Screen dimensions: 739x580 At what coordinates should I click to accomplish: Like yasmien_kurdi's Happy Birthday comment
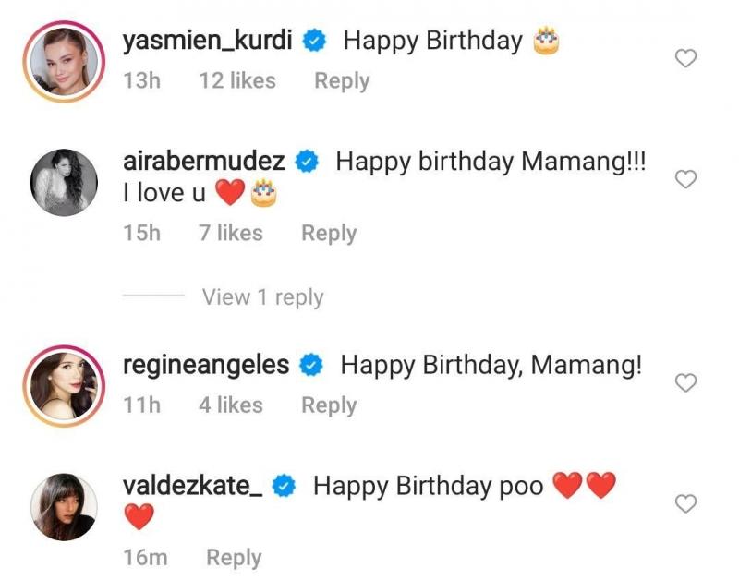(685, 58)
